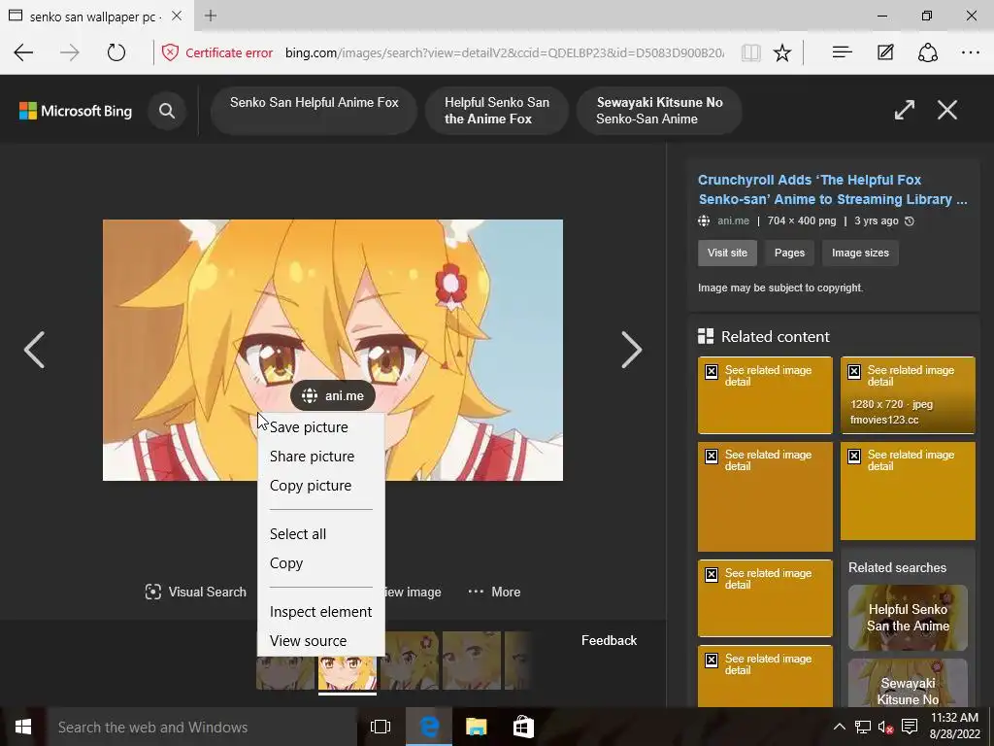The height and width of the screenshot is (746, 994).
Task: Click the volume speaker tray icon
Action: click(885, 727)
